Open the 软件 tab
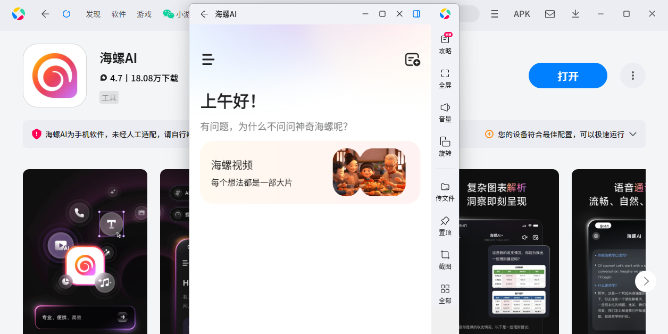The width and height of the screenshot is (668, 334). [x=119, y=14]
